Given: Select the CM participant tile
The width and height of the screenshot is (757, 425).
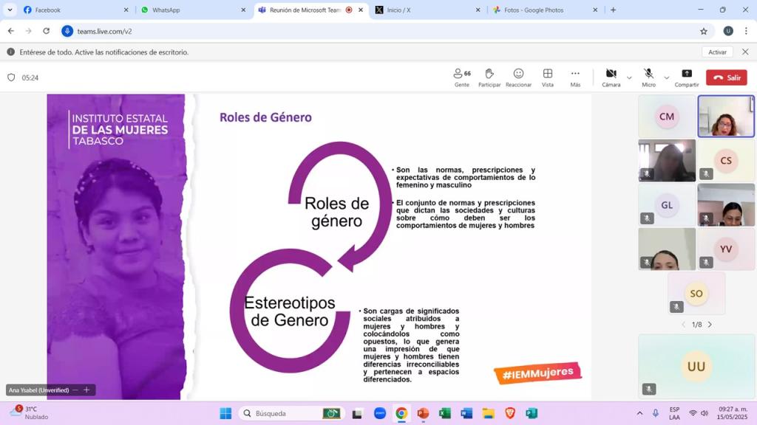Looking at the screenshot, I should coord(667,117).
